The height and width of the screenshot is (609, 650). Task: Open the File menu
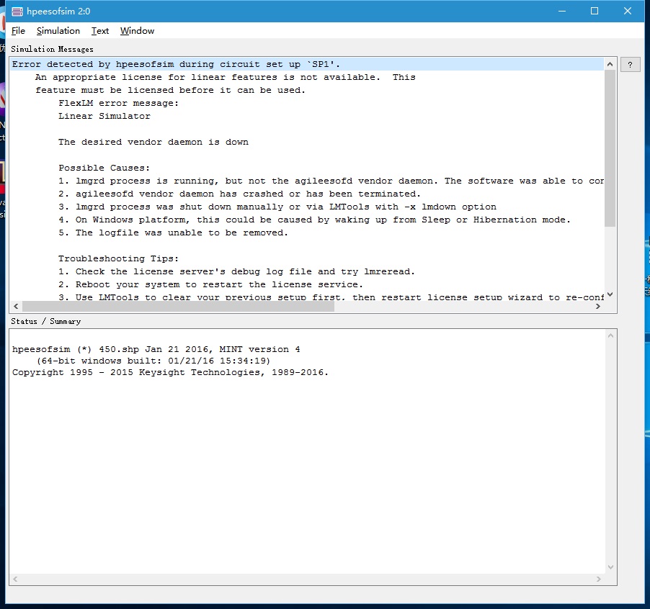18,31
